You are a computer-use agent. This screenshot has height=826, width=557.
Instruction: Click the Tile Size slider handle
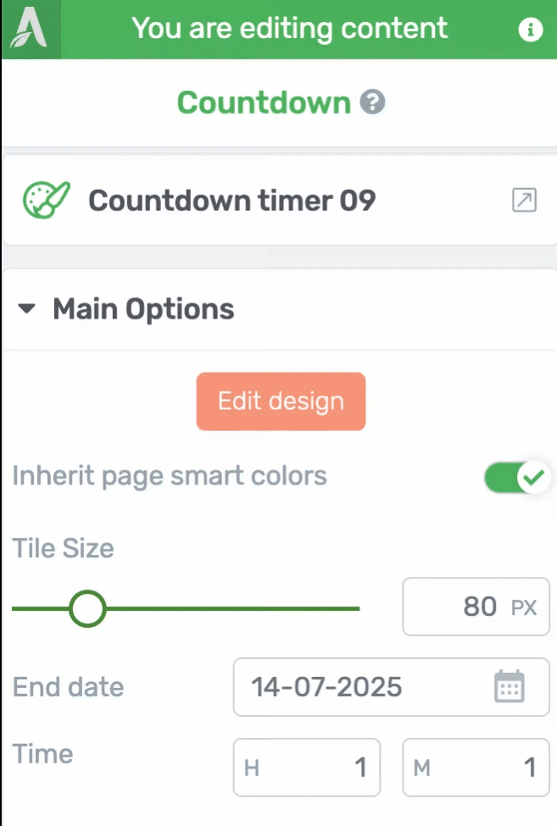pos(87,608)
